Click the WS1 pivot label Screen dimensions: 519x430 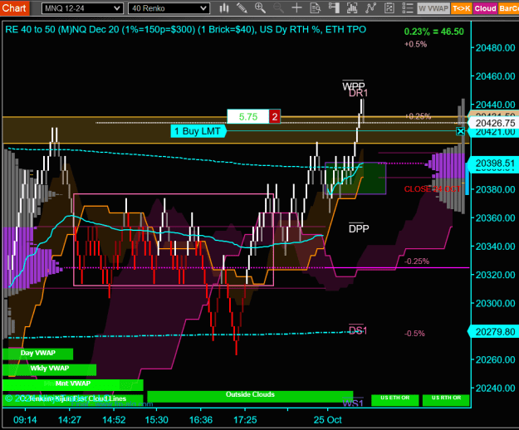coord(353,403)
